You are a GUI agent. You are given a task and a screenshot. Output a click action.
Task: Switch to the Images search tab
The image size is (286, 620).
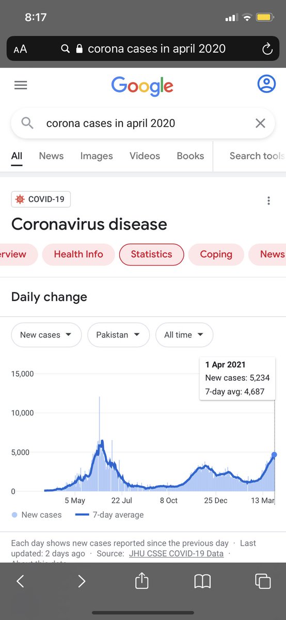coord(97,156)
